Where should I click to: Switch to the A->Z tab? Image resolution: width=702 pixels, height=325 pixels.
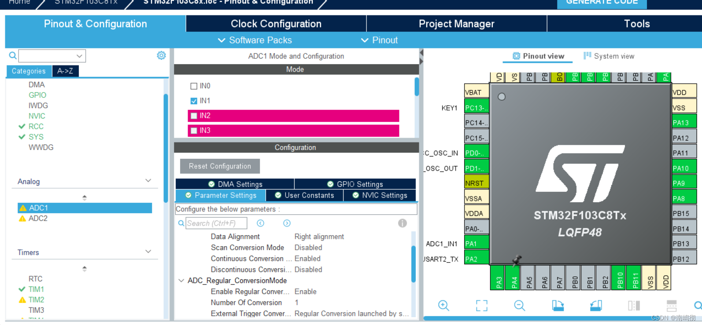[x=65, y=71]
